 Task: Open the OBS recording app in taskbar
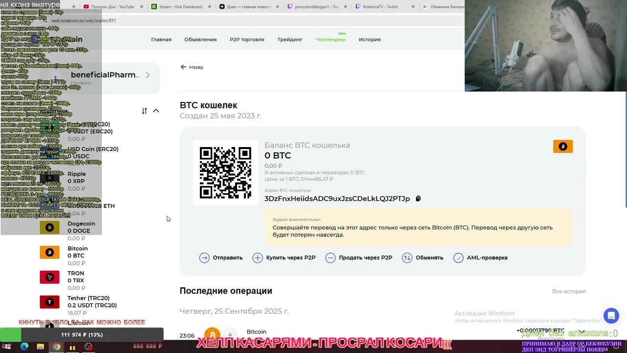88,347
